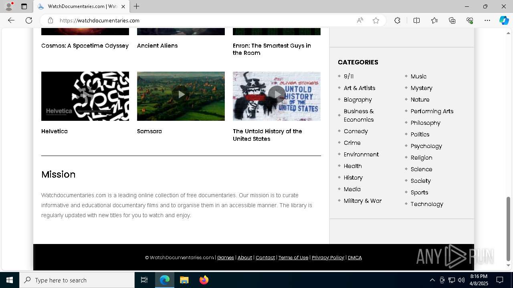Open Comedy category
The height and width of the screenshot is (288, 513).
coord(356,131)
